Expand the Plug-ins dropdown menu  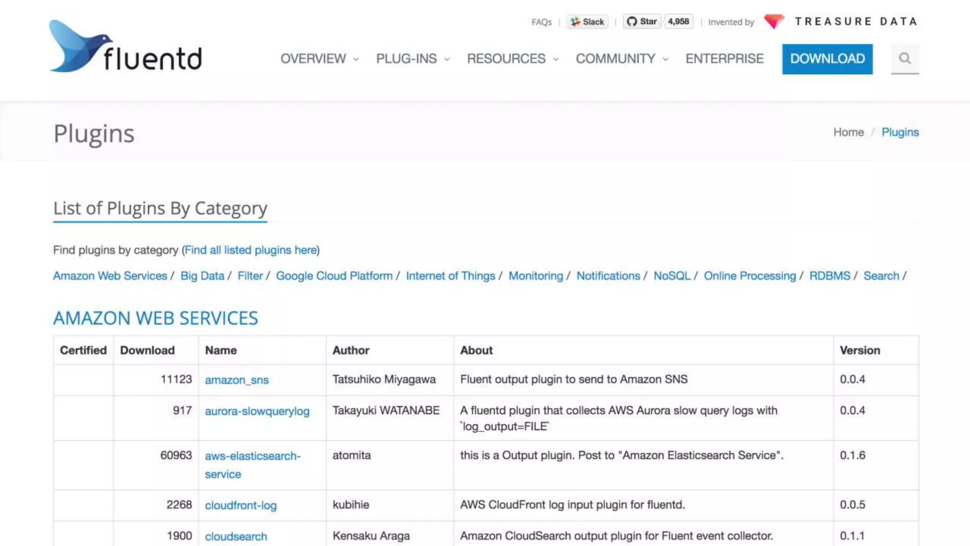point(413,59)
